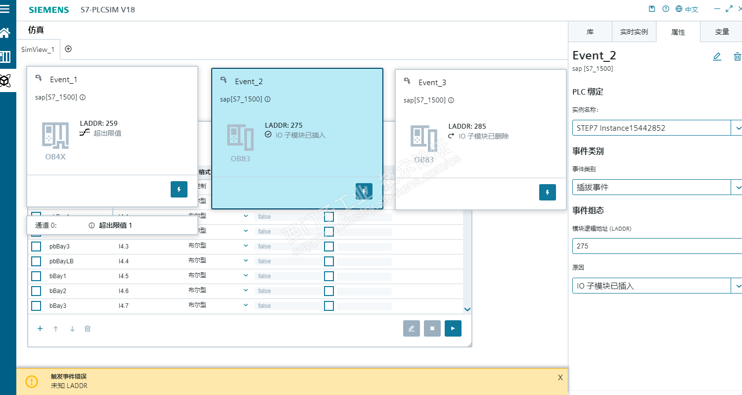Click the bBay2 name cell

(58, 291)
